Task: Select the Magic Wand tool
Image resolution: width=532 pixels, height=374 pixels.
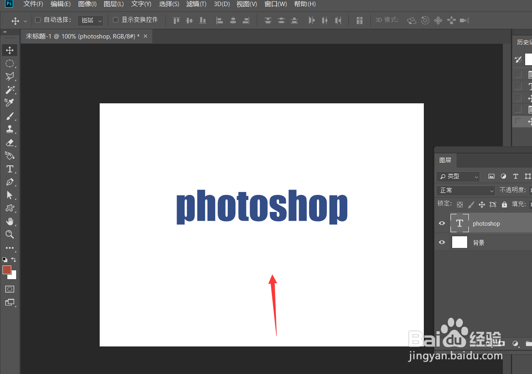Action: pos(10,90)
